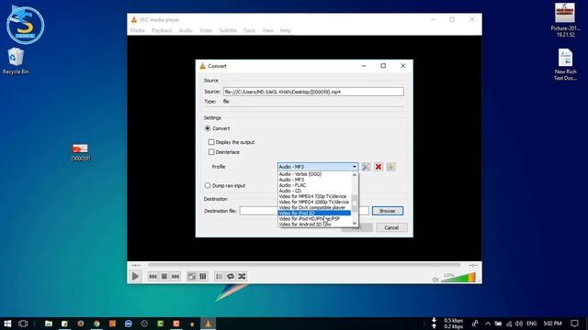The height and width of the screenshot is (330, 588).
Task: Collapse the Profile combo box arrow
Action: (355, 167)
